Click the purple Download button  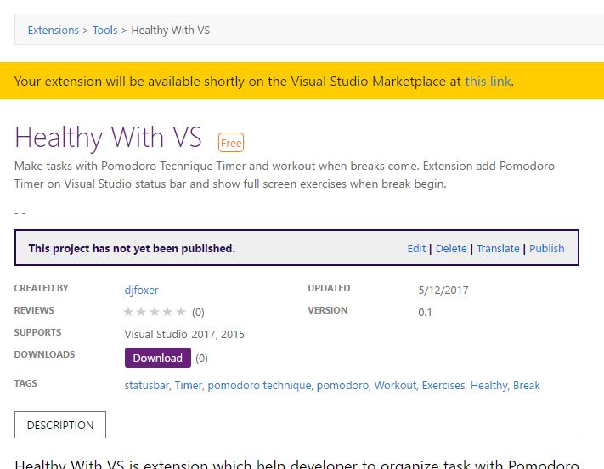[x=158, y=358]
